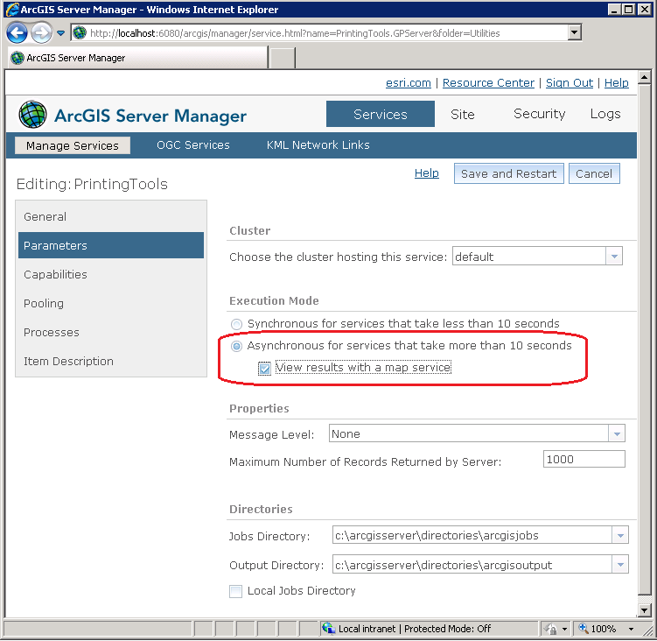This screenshot has width=657, height=641.
Task: Toggle View results with a map service checkbox
Action: [x=264, y=369]
